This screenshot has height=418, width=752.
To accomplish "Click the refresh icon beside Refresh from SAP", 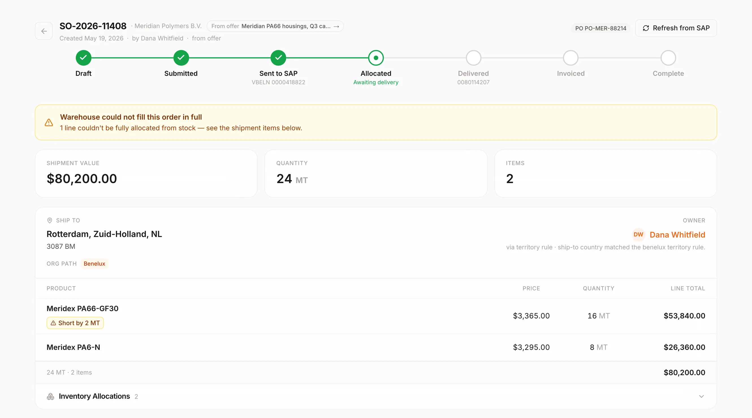I will click(x=646, y=28).
